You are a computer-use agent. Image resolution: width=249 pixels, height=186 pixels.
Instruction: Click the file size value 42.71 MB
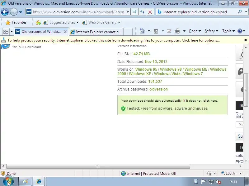pyautogui.click(x=142, y=54)
